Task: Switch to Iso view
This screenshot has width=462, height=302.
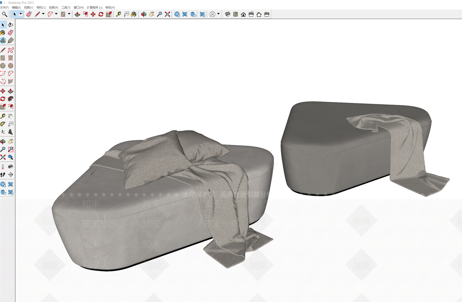Action: pos(228,14)
